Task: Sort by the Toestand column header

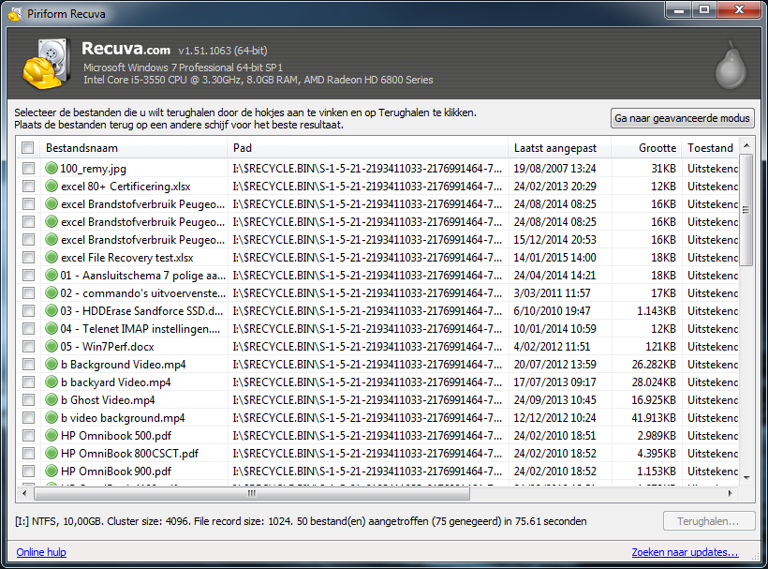Action: (x=710, y=147)
